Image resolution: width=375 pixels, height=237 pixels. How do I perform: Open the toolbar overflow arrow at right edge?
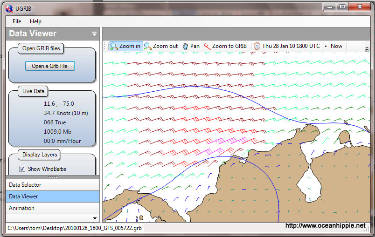(367, 49)
